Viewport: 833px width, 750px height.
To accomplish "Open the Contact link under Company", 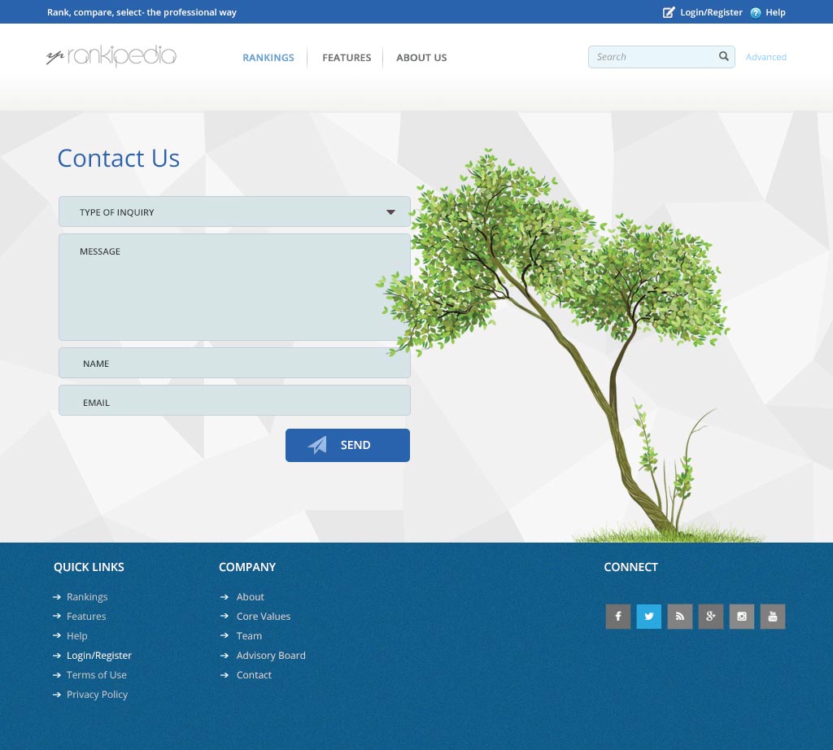I will (x=254, y=674).
